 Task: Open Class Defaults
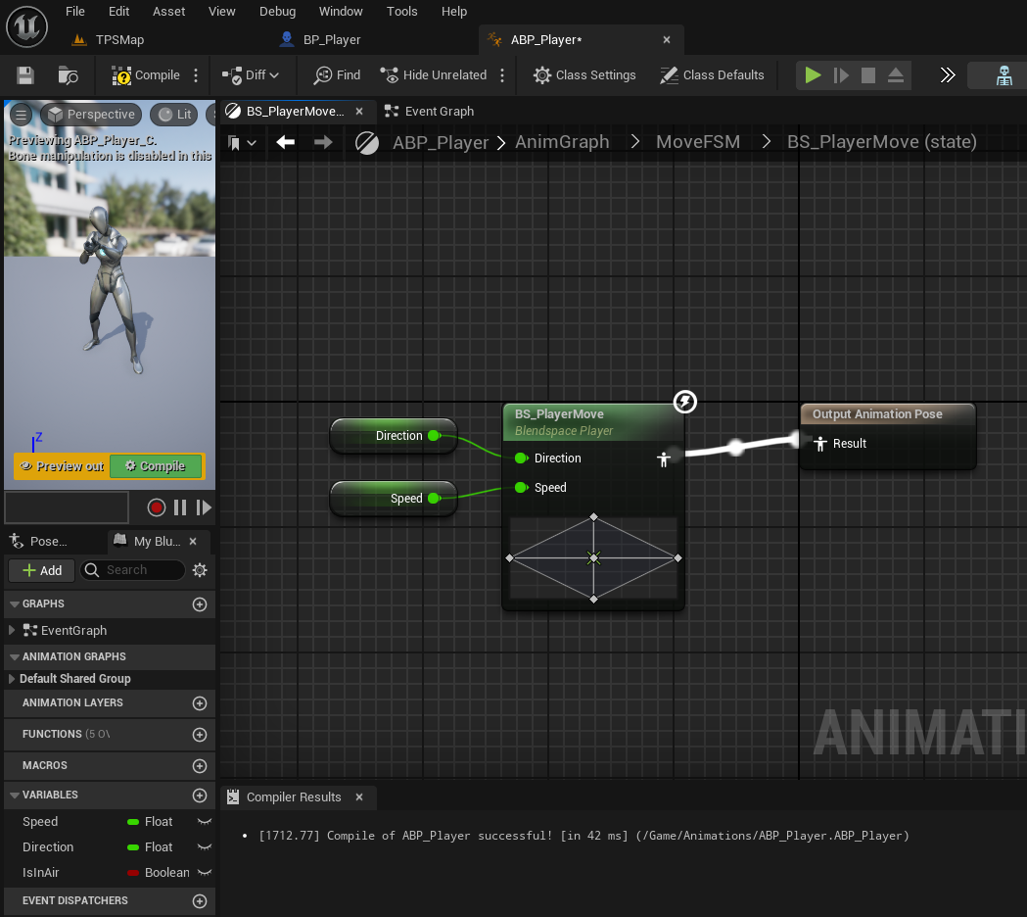(712, 75)
